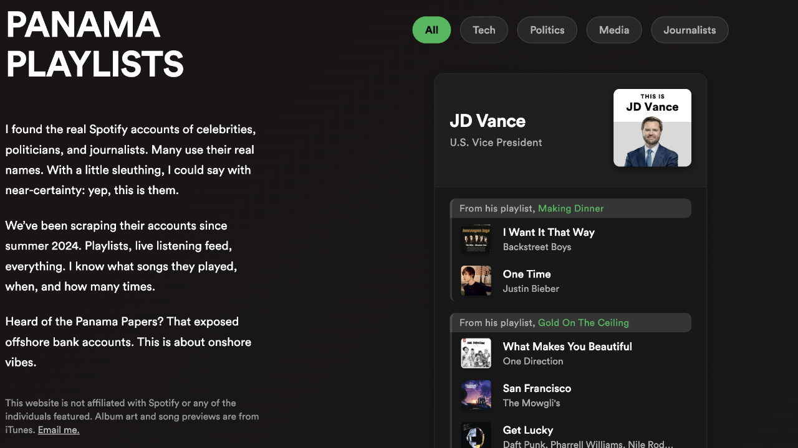The width and height of the screenshot is (798, 448).
Task: Filter by Politics category
Action: point(547,30)
